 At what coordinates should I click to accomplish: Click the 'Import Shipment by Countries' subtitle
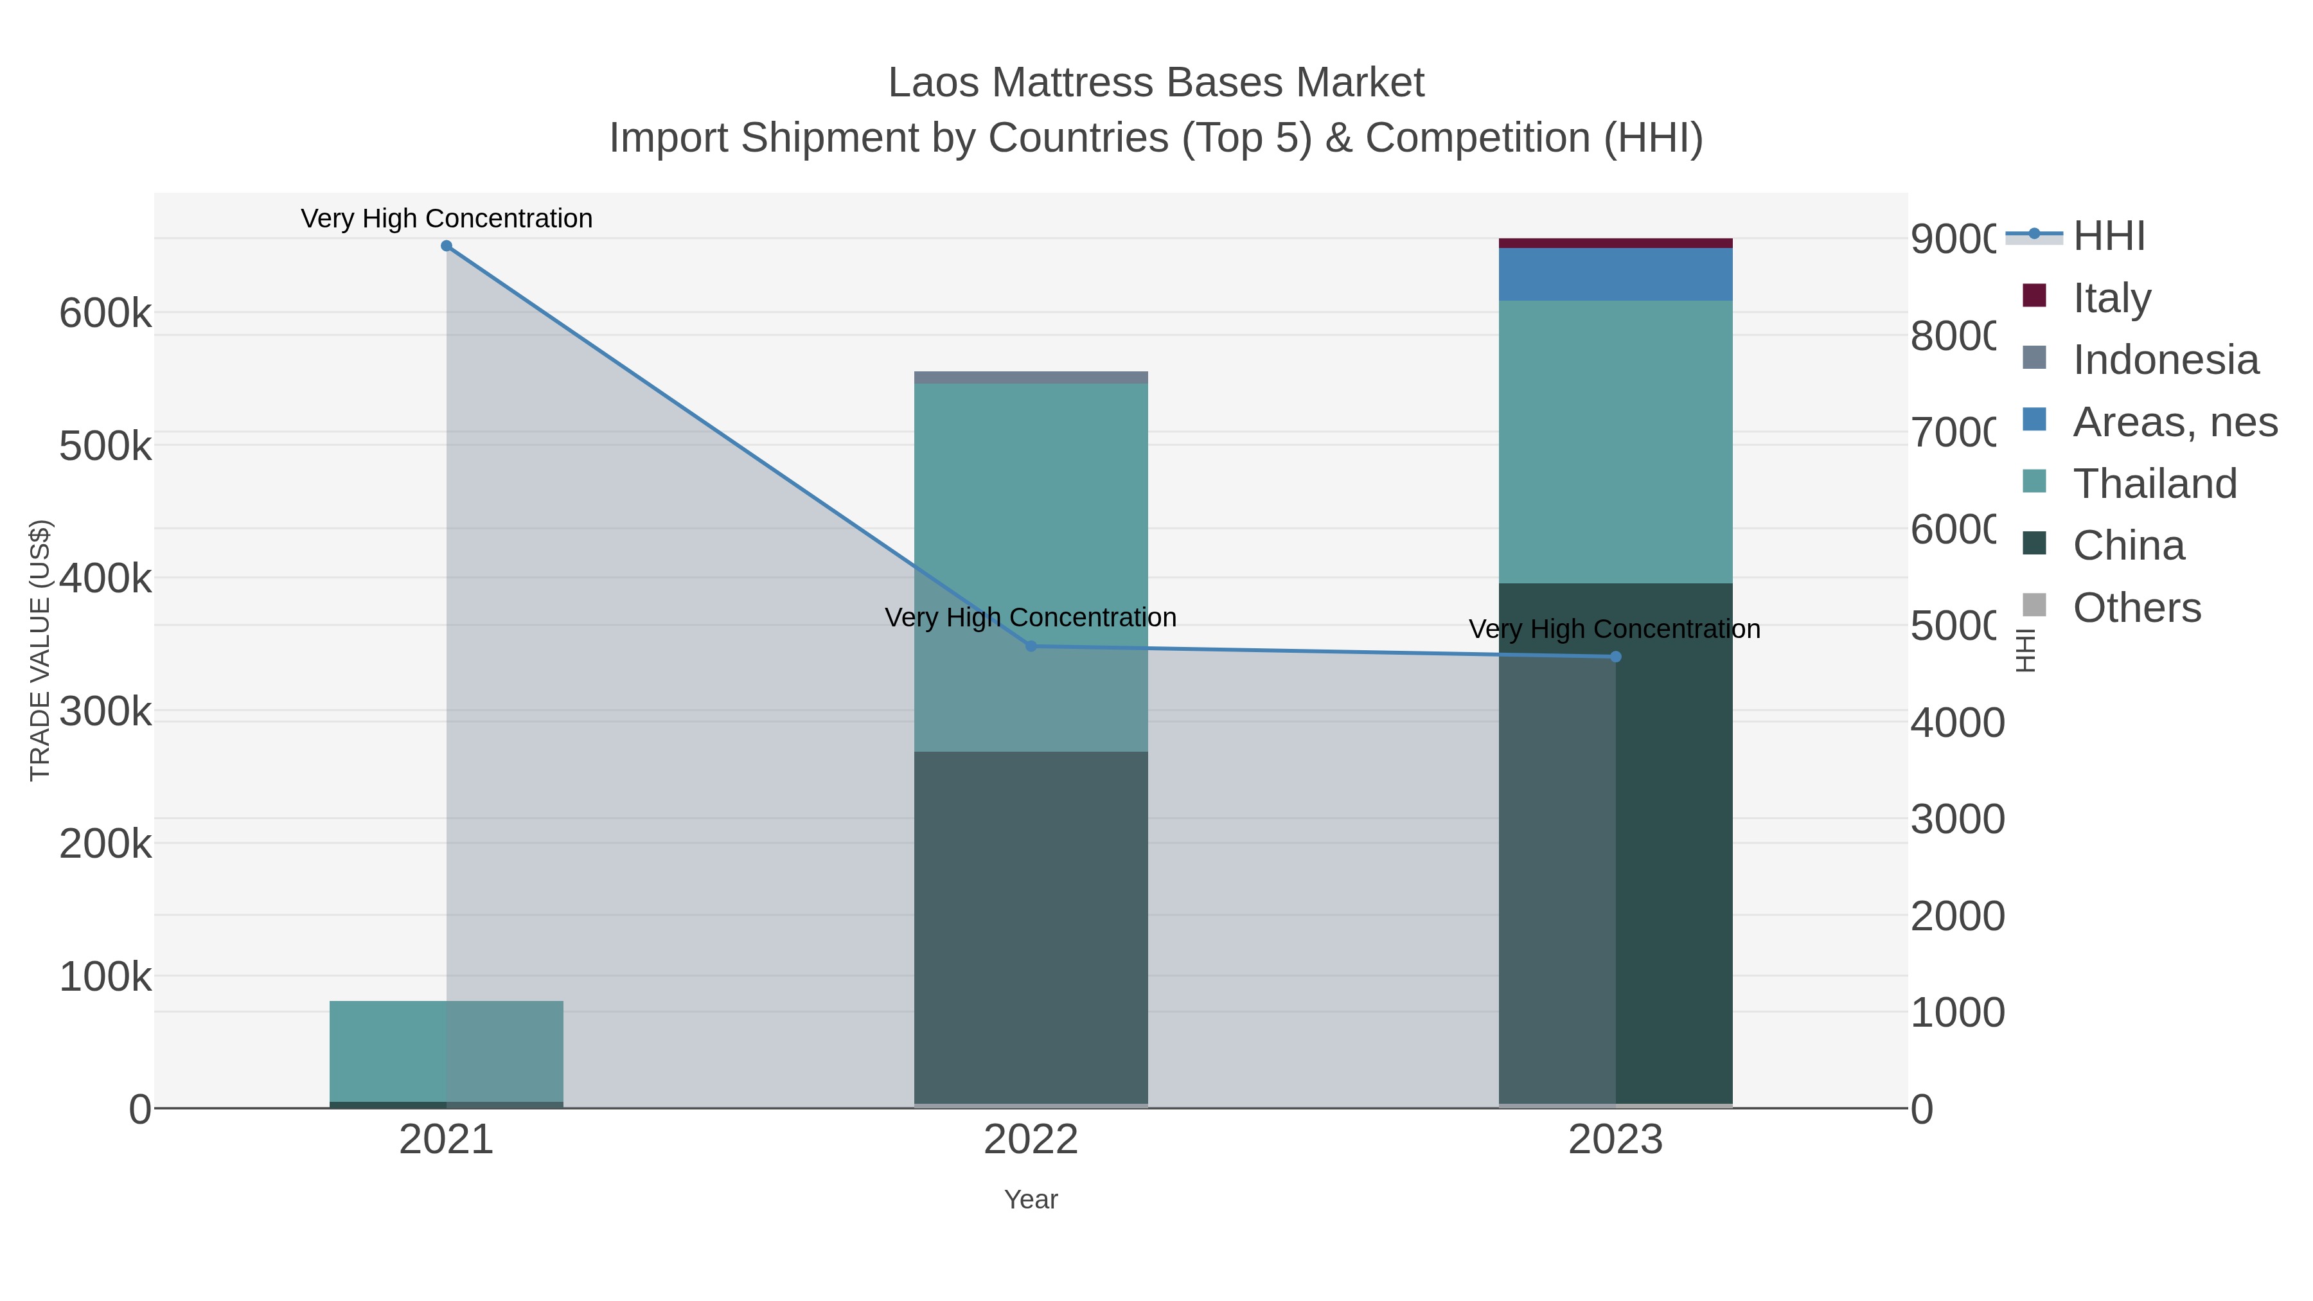coord(1156,138)
